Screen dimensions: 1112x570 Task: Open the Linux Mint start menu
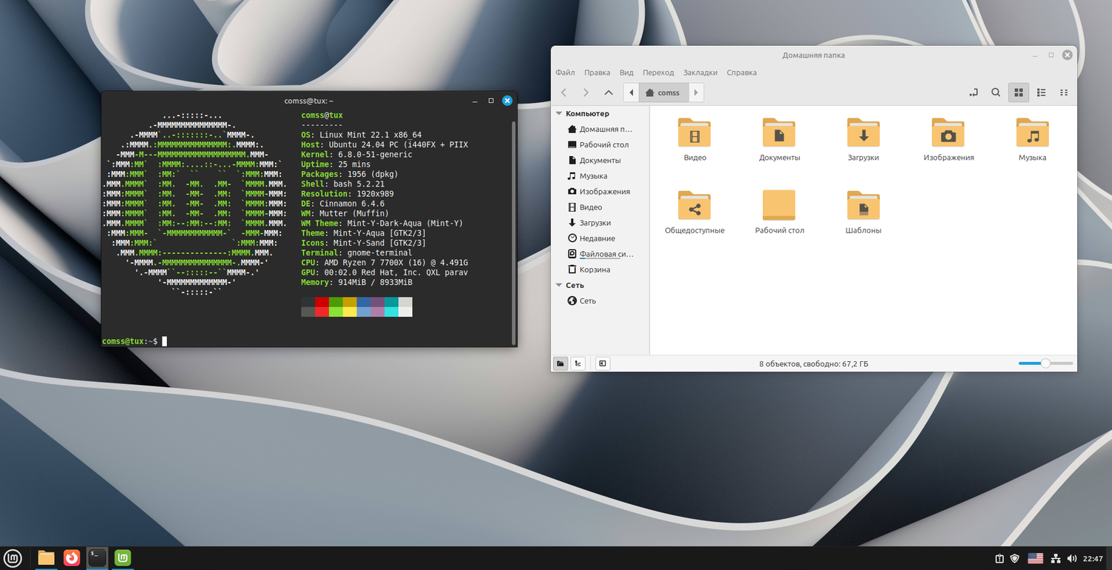coord(13,557)
